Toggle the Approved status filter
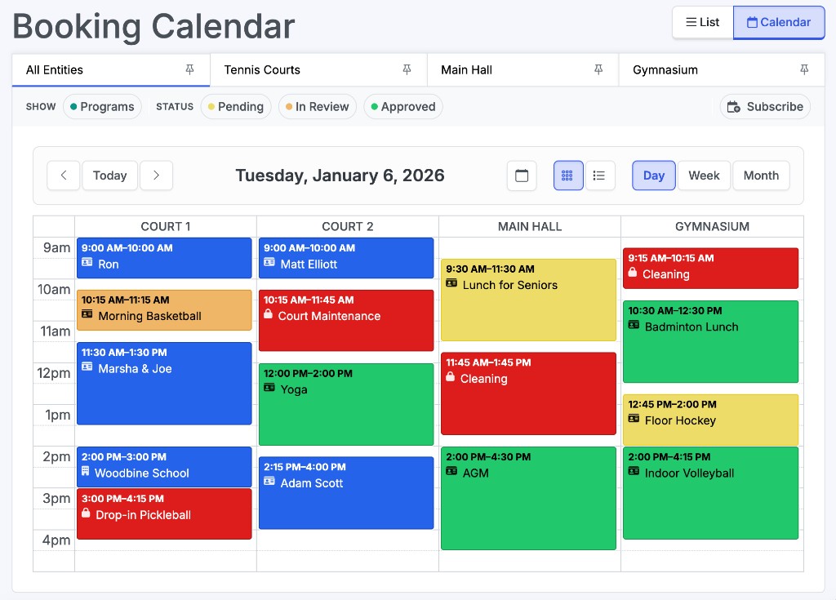Screen dimensions: 836x600 402,106
